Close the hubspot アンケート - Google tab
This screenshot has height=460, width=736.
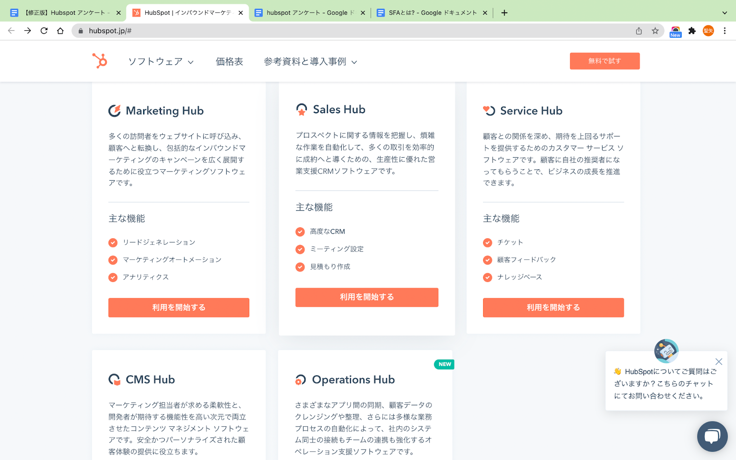click(363, 13)
